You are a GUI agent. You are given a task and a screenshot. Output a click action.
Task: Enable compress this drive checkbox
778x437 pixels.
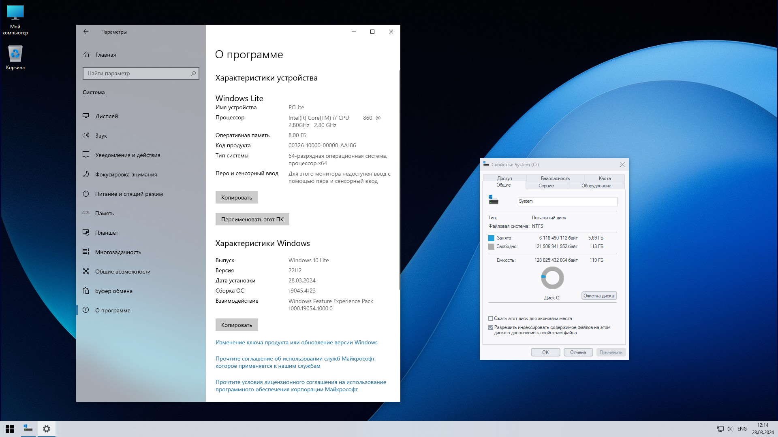(x=491, y=318)
